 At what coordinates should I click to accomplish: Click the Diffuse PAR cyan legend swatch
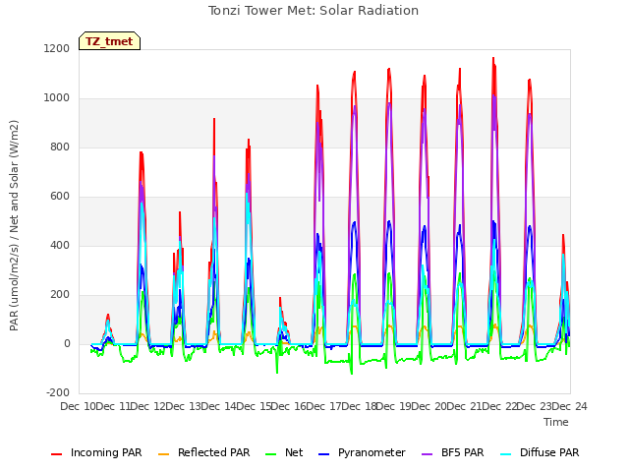(506, 454)
